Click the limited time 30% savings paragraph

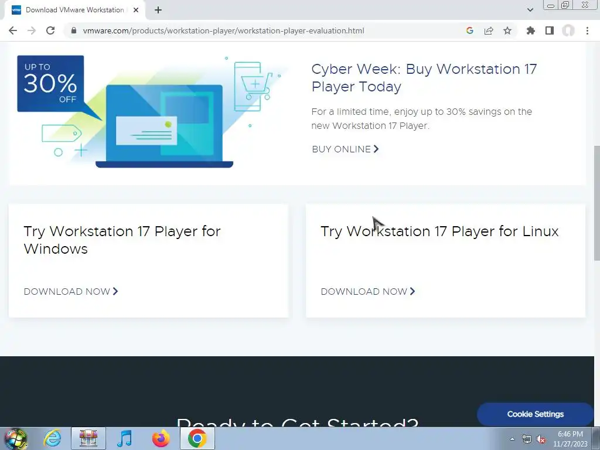point(422,118)
